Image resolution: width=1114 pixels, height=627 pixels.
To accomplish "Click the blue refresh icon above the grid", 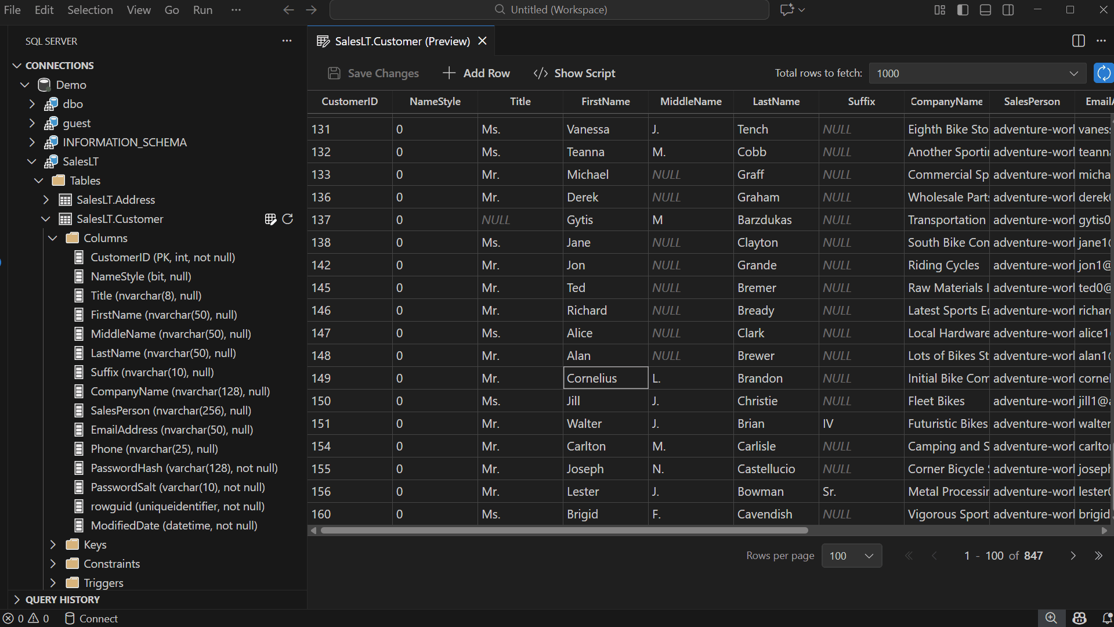I will 1104,73.
